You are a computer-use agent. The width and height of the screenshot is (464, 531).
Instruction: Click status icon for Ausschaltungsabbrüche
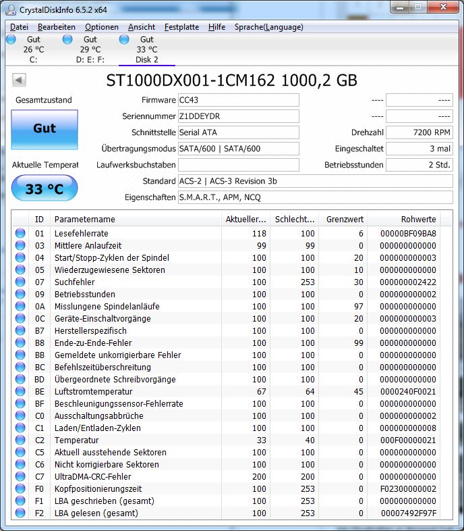click(x=20, y=415)
